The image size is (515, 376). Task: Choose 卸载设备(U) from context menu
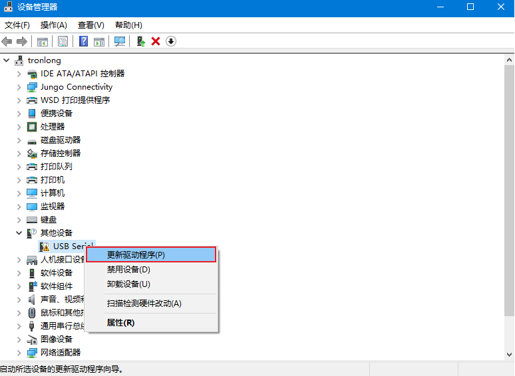coord(151,284)
